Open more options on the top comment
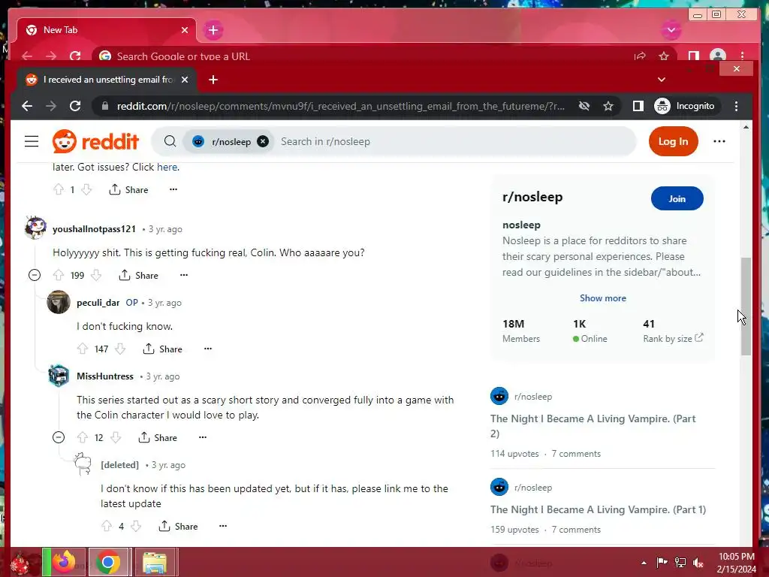769x577 pixels. [x=173, y=189]
